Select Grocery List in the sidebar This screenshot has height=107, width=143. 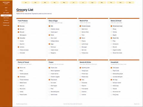click(x=6, y=15)
